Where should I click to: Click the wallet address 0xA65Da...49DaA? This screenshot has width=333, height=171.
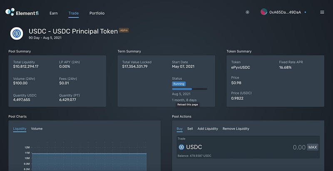tap(285, 12)
